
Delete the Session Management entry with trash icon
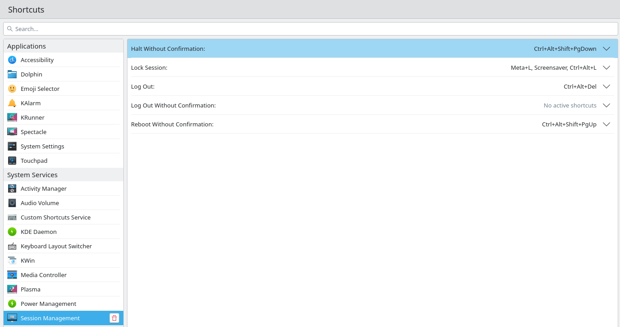(x=114, y=318)
